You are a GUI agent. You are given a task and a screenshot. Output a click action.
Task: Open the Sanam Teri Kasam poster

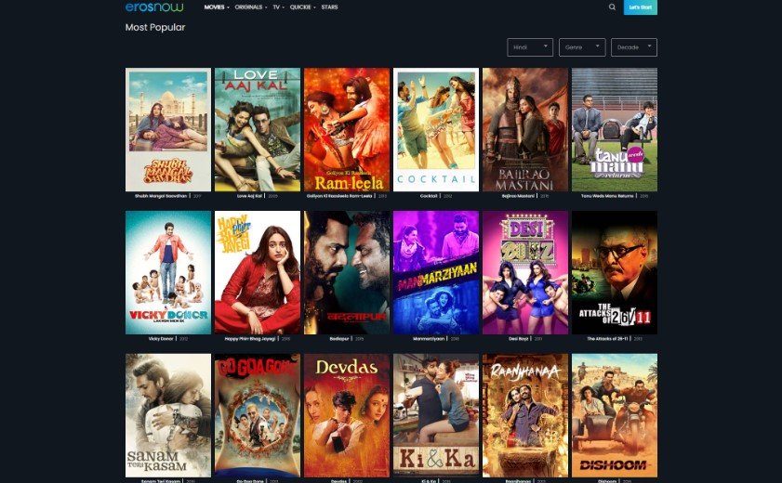(168, 415)
